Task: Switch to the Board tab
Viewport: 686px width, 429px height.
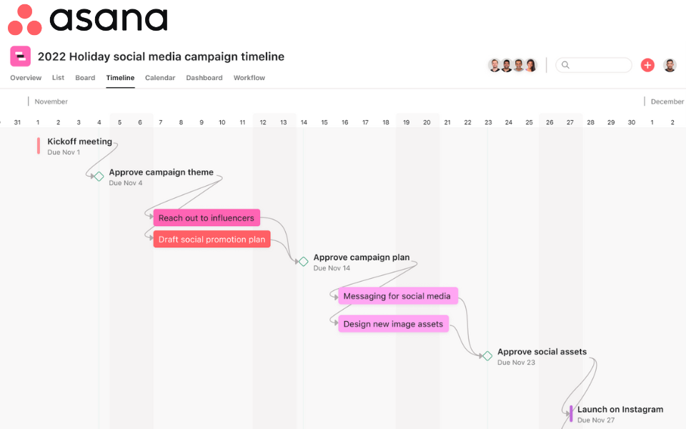Action: pos(85,78)
